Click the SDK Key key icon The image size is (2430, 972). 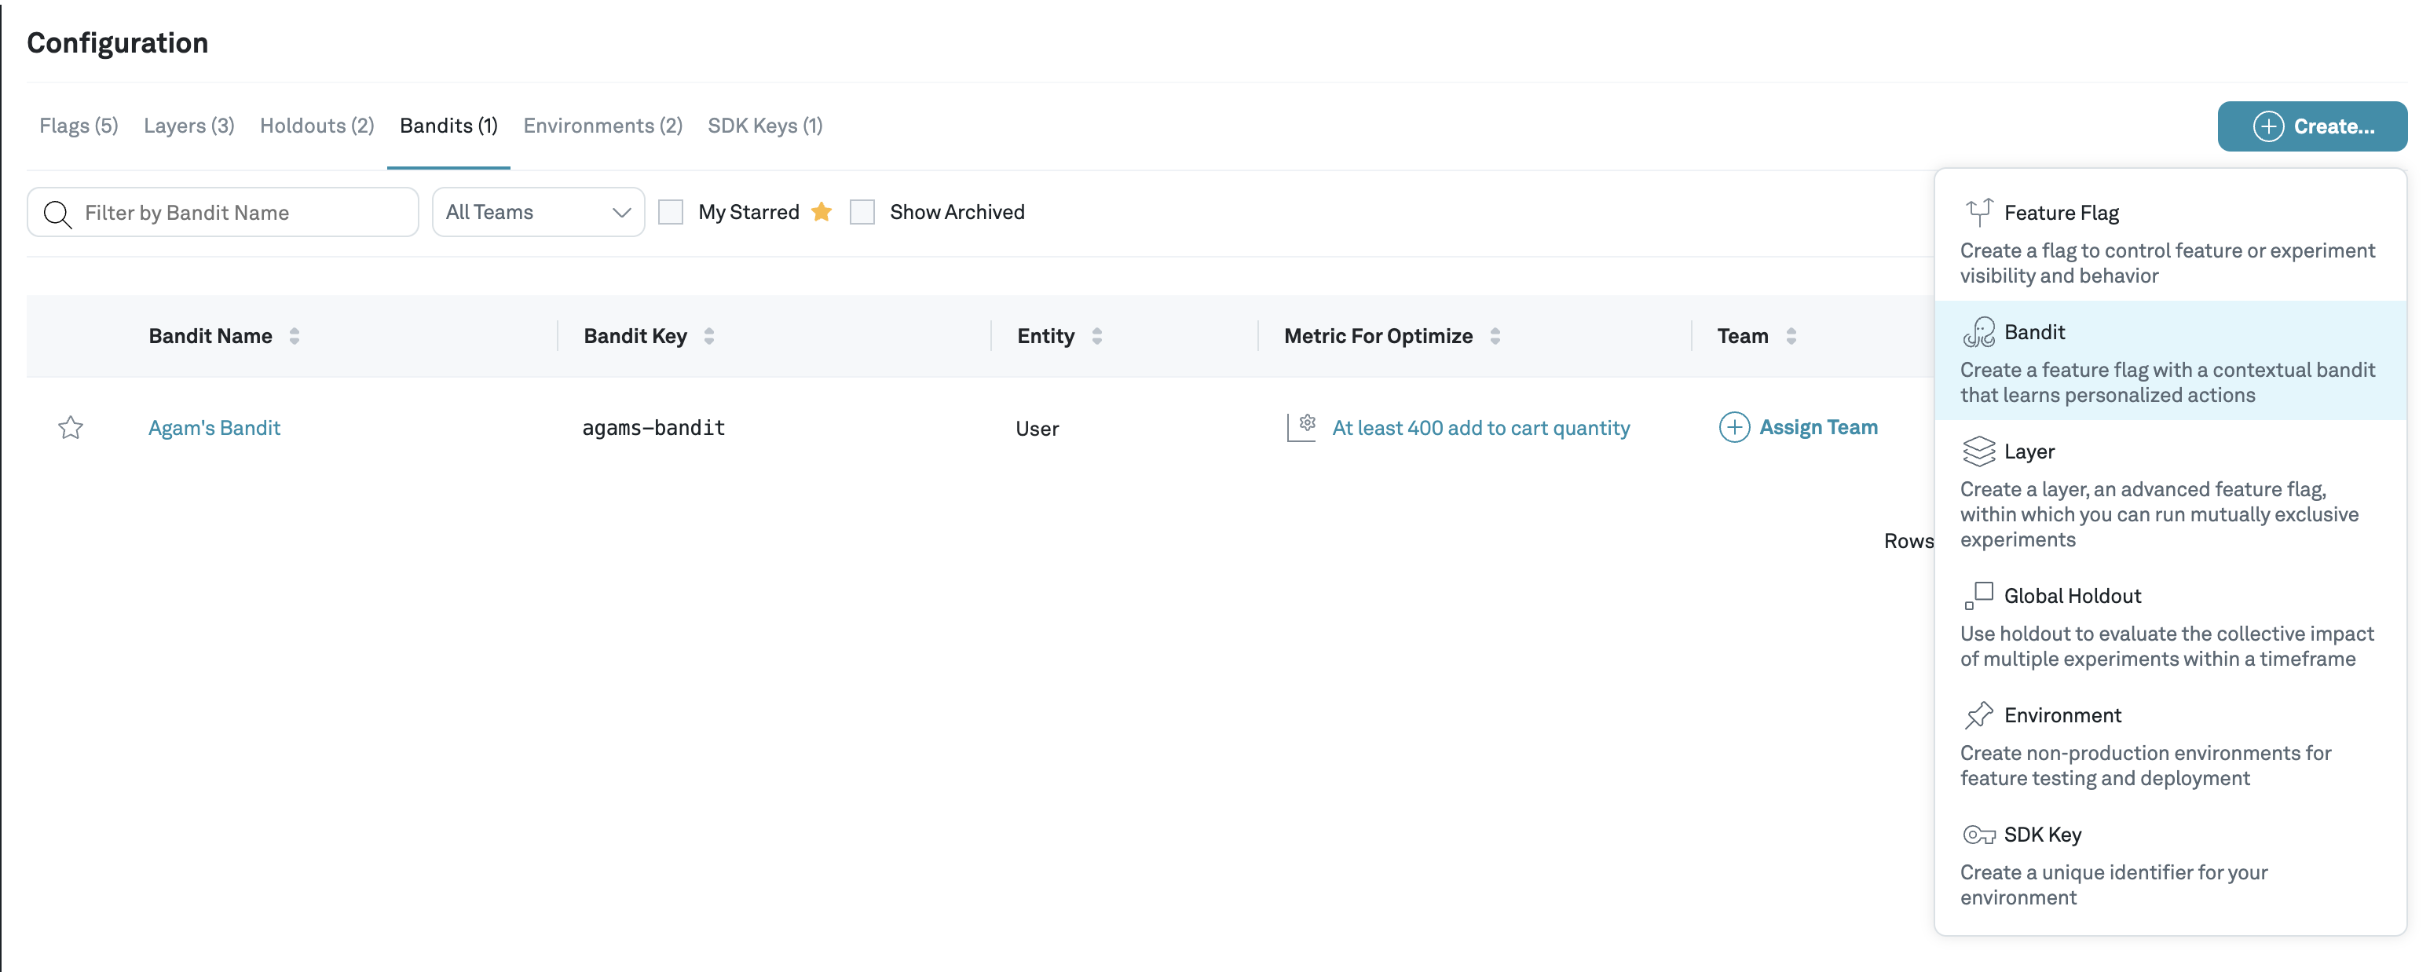pos(1978,835)
